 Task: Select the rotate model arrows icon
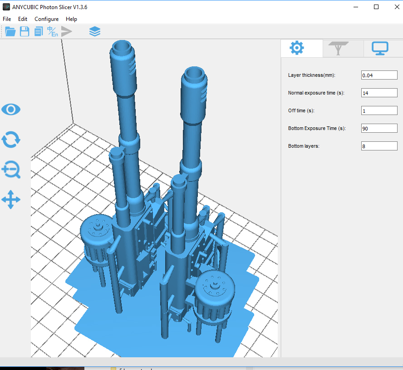click(11, 140)
